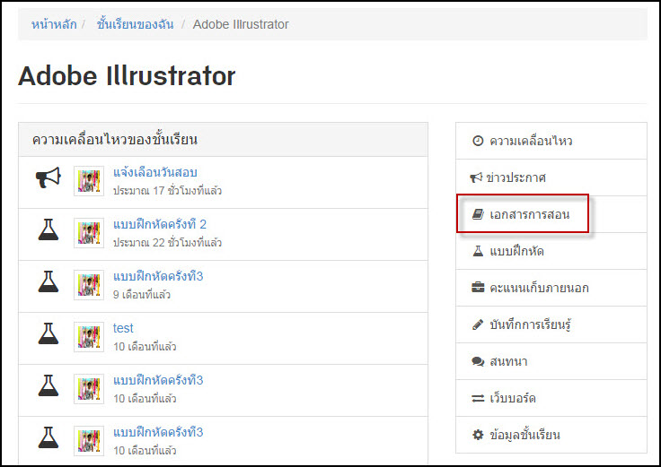The image size is (661, 467).
Task: Click the ประมาณ 22 ชั่วโมงที่แล้ว timestamp
Action: (x=167, y=242)
